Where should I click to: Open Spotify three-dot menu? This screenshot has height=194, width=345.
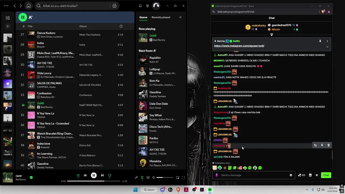6,6
